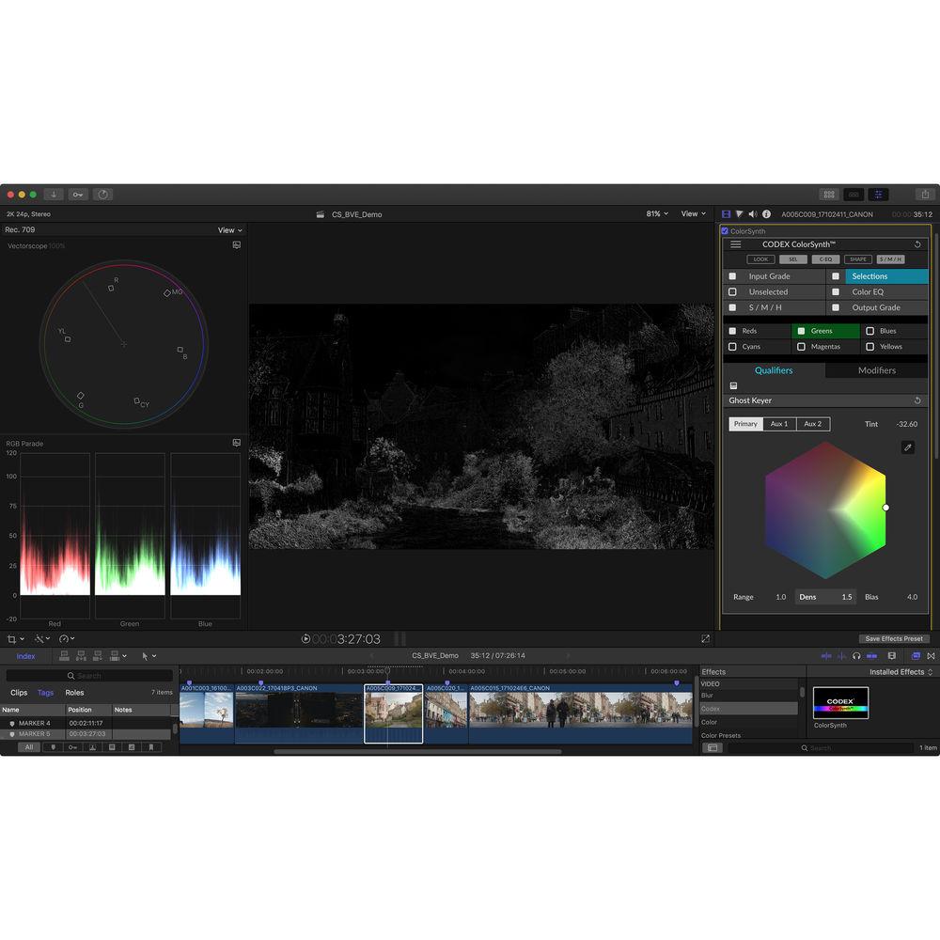940x940 pixels.
Task: Switch to the Modifiers tab
Action: [876, 370]
